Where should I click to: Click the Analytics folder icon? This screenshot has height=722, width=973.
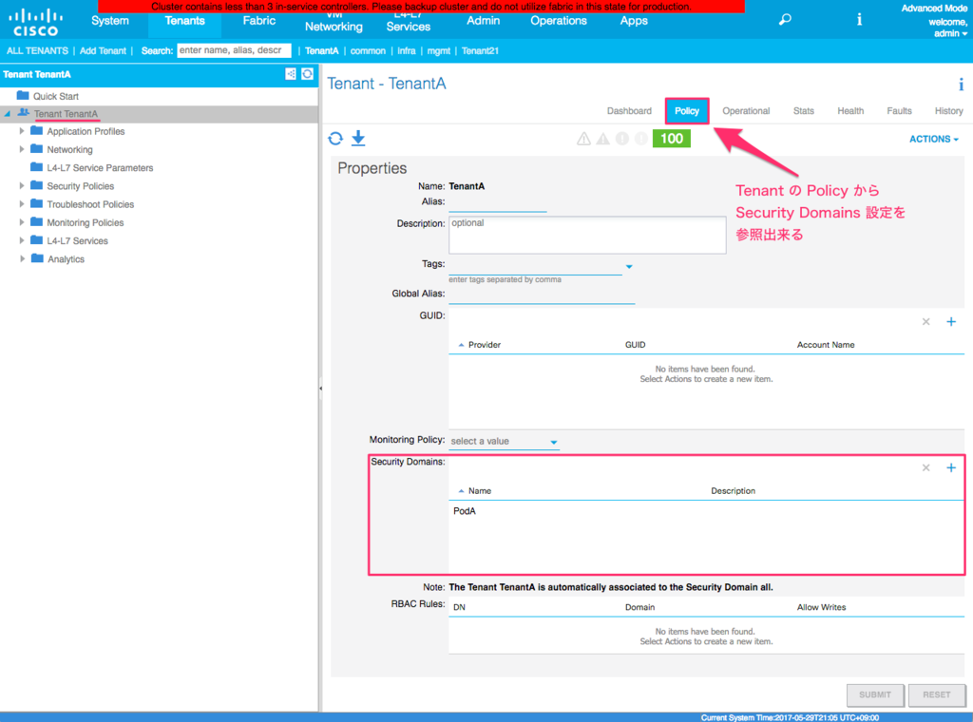coord(37,258)
